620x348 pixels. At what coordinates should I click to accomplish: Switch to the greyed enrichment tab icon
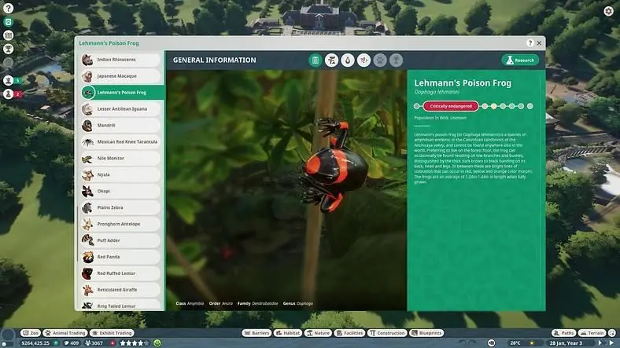click(396, 60)
